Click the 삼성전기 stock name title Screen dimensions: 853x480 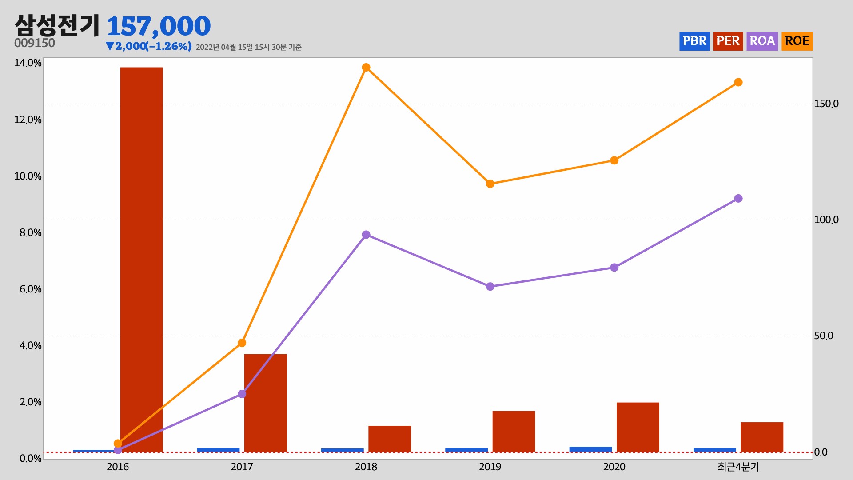point(57,25)
